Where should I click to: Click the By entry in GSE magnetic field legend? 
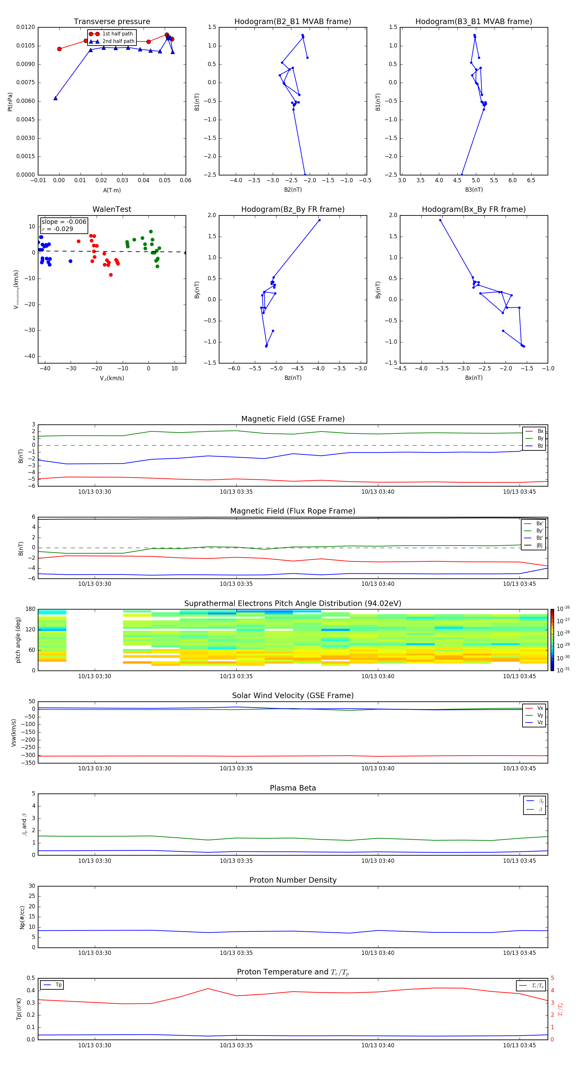(x=534, y=438)
